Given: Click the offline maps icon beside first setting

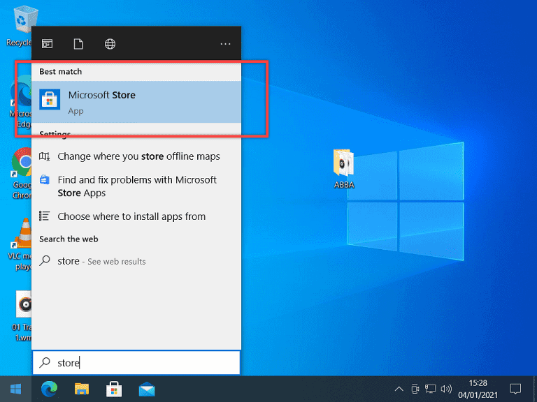Looking at the screenshot, I should click(45, 156).
